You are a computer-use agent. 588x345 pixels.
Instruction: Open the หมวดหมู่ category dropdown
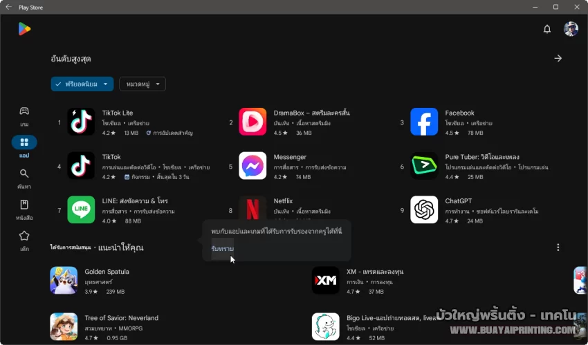(143, 84)
